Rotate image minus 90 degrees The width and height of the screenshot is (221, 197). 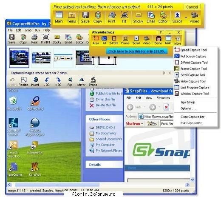47,82
